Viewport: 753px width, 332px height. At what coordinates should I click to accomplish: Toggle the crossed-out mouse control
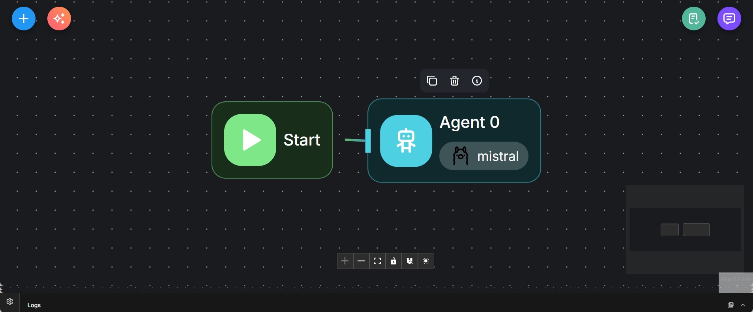(410, 261)
